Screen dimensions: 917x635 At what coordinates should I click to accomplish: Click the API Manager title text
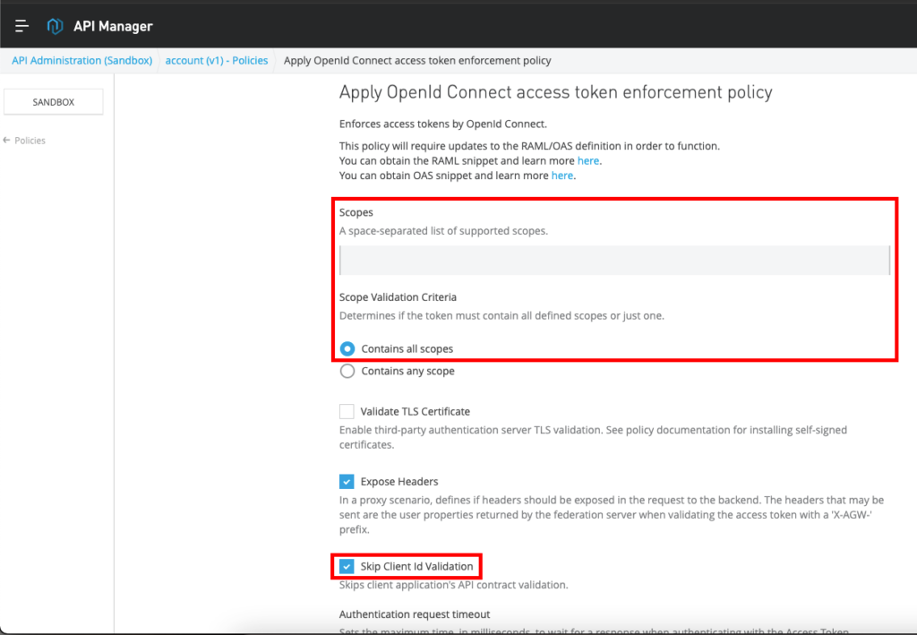(113, 26)
